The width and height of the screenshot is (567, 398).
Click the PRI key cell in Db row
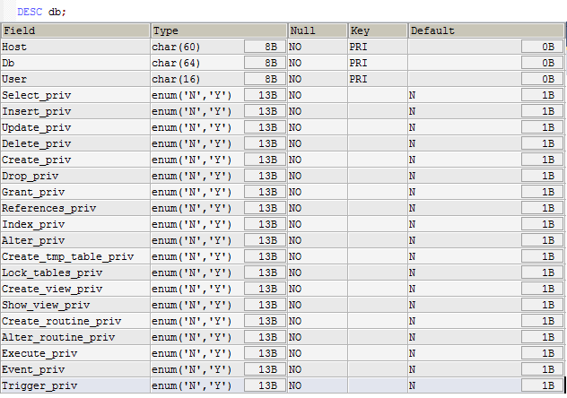[x=378, y=64]
